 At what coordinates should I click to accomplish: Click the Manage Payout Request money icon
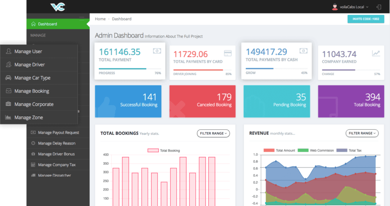33,132
